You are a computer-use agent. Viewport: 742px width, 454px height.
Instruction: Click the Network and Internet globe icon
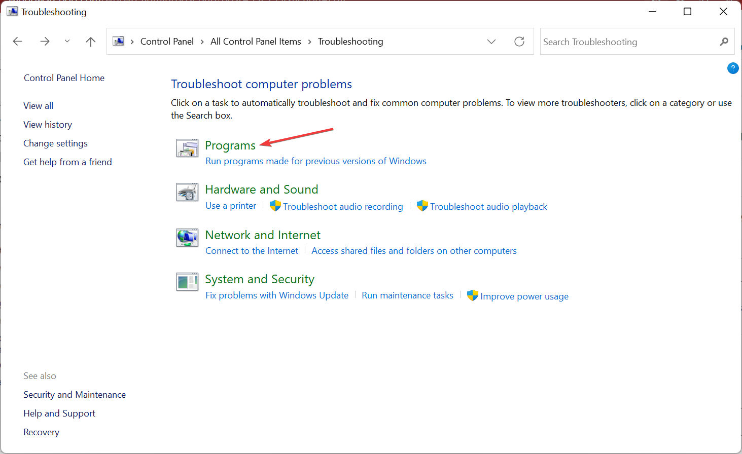point(187,237)
